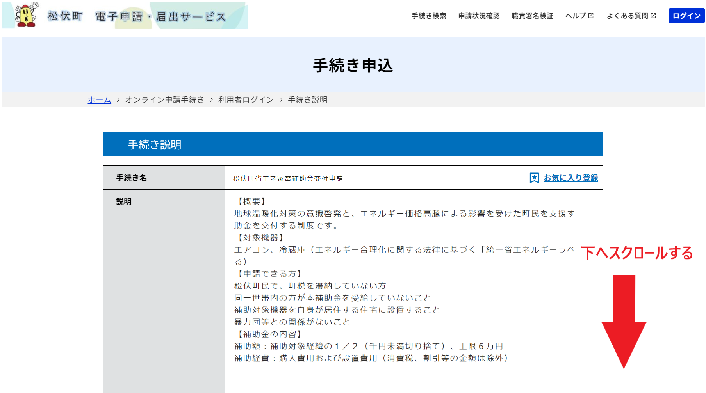This screenshot has width=706, height=393.
Task: Click the 説明 row label
Action: [124, 202]
